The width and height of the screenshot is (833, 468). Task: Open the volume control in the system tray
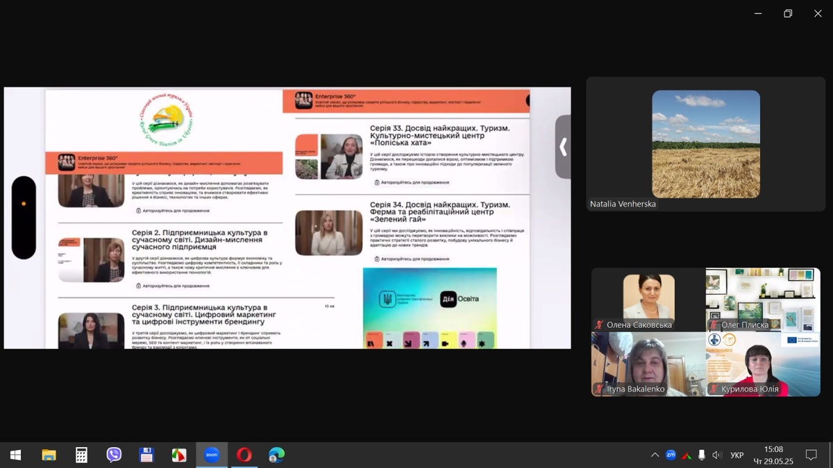point(717,455)
